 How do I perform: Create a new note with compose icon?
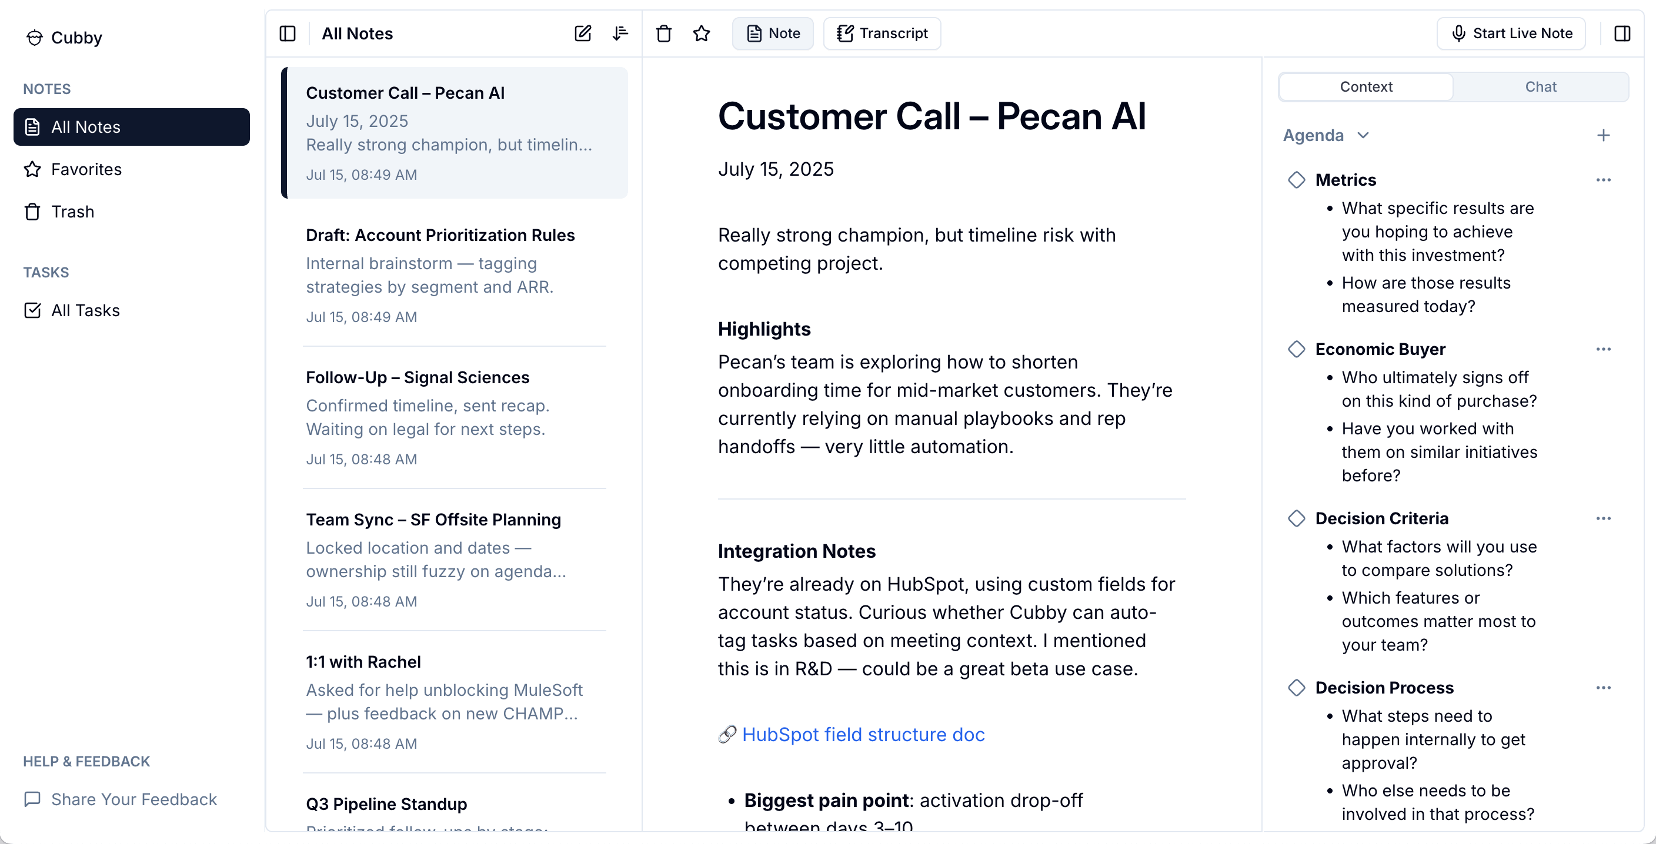coord(582,34)
